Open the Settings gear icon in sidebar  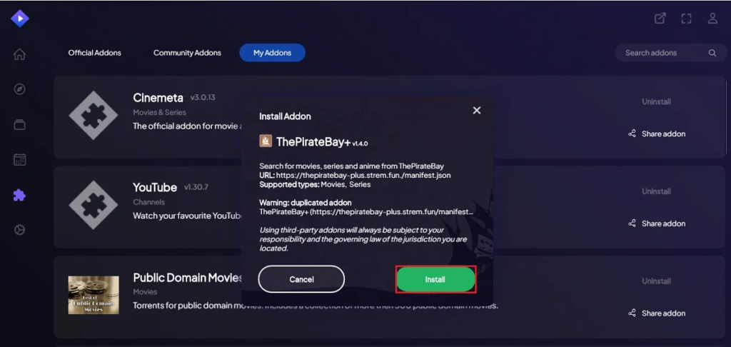point(19,230)
